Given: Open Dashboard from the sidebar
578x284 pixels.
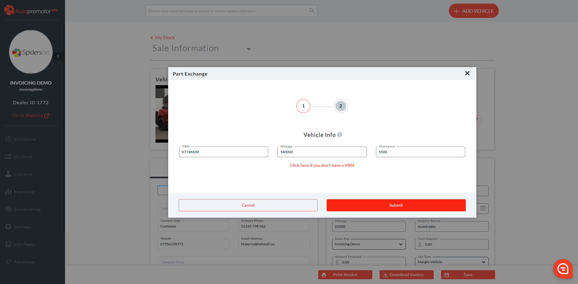Looking at the screenshot, I should point(25,139).
